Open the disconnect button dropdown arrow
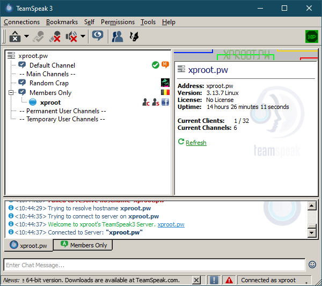The image size is (322, 286). [26, 36]
